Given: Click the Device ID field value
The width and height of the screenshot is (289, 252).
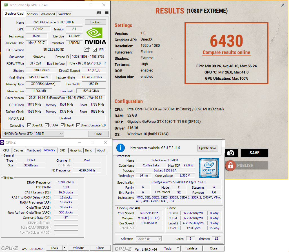Looking at the screenshot, I should [88, 57].
